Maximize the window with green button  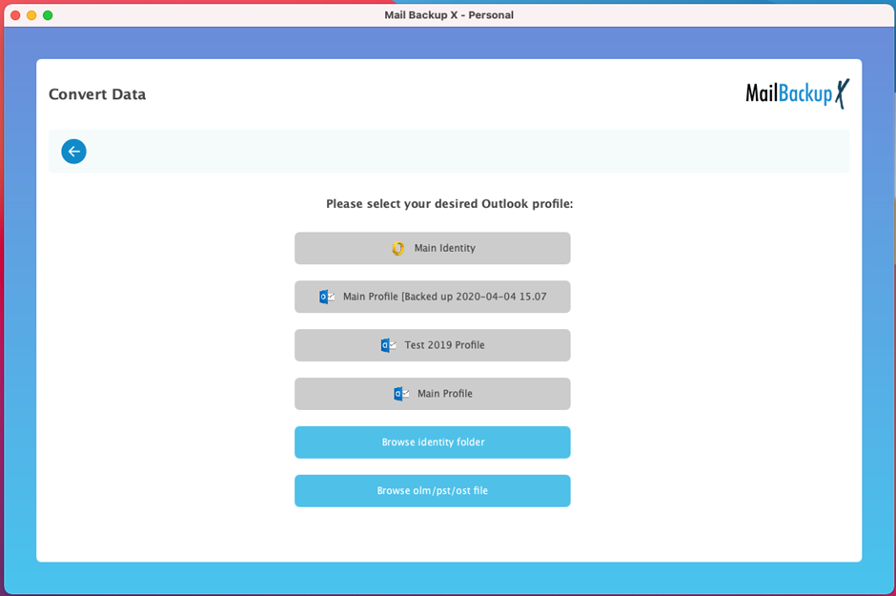coord(48,15)
